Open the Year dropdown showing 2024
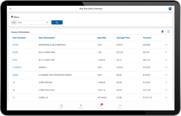The width and height of the screenshot is (181, 116). point(33,22)
